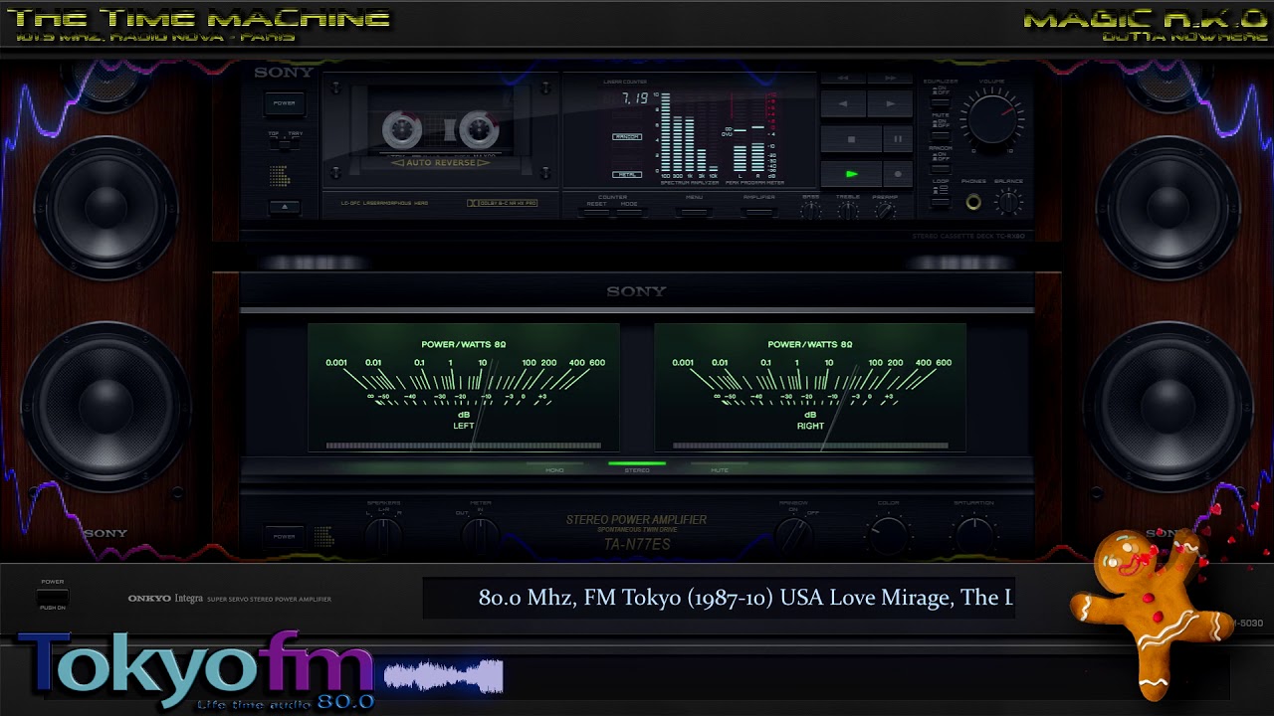This screenshot has width=1274, height=716.
Task: Click the scrolling FM Tokyo track ticker
Action: (x=719, y=598)
